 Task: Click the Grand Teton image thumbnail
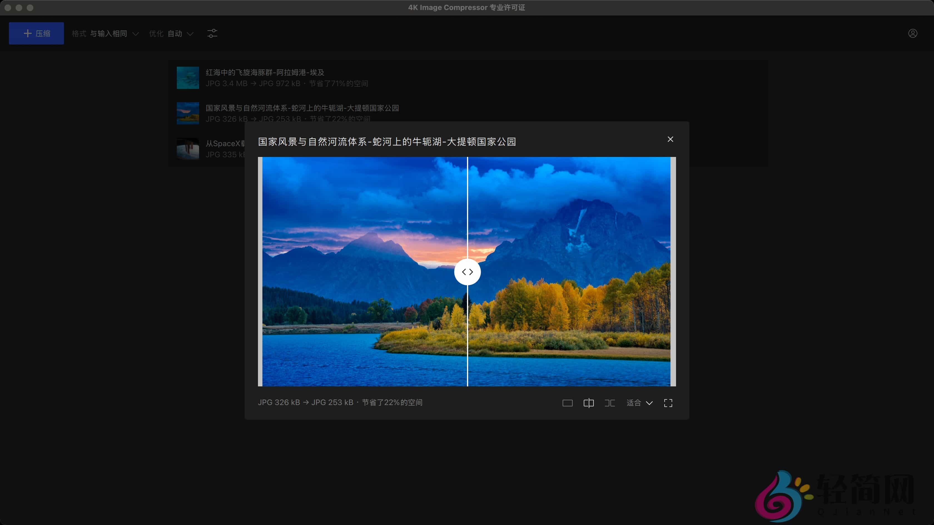click(x=187, y=113)
